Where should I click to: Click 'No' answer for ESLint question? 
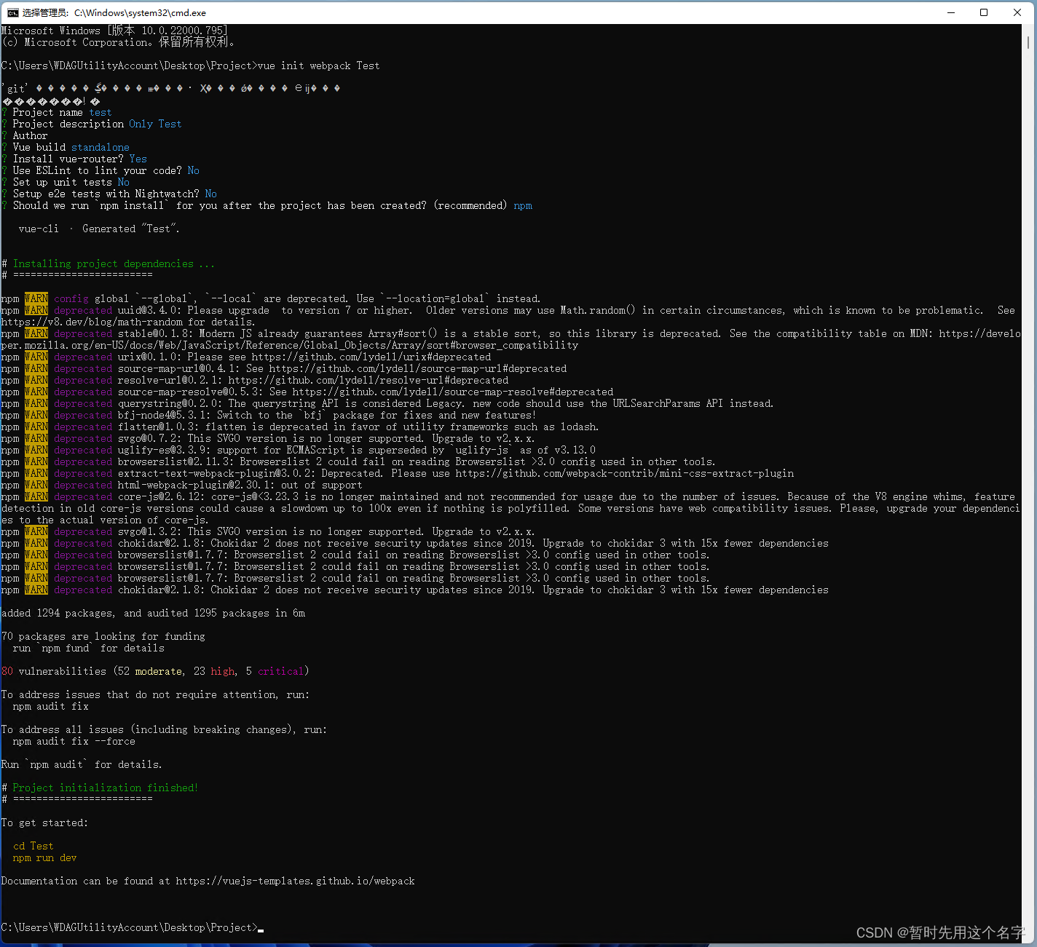tap(193, 170)
